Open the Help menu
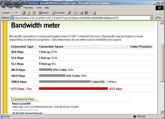165x119 pixels. [47, 8]
